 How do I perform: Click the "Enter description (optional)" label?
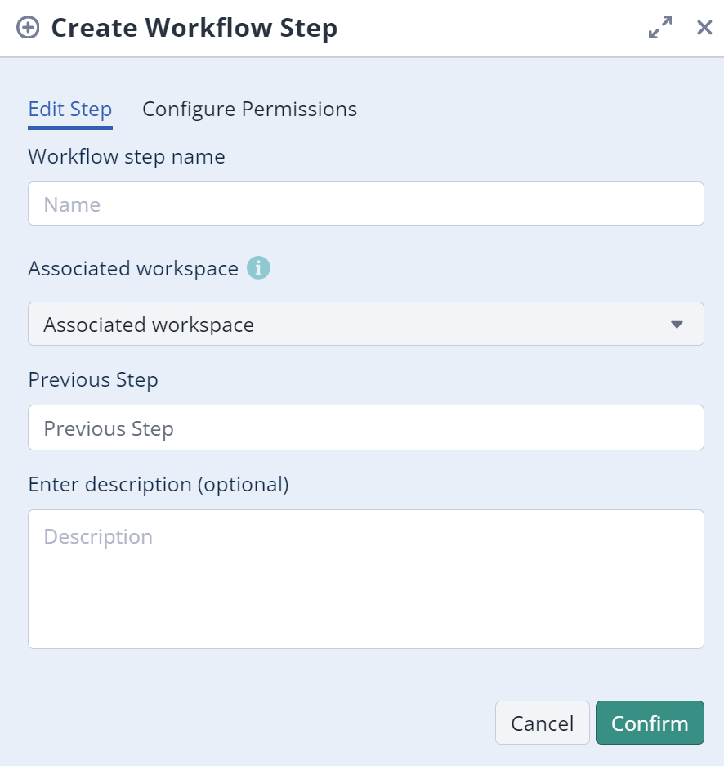pos(159,484)
